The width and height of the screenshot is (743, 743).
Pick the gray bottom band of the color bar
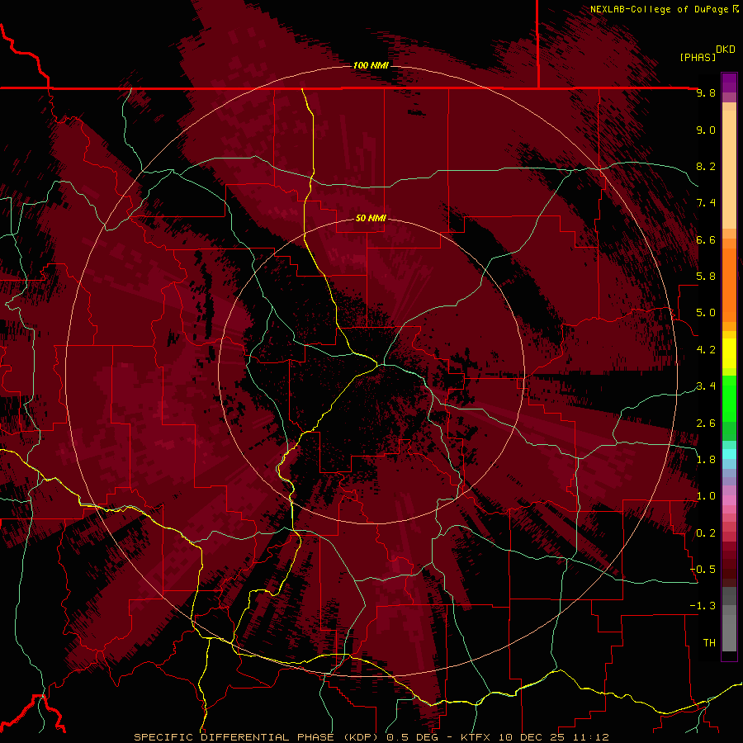pyautogui.click(x=729, y=630)
